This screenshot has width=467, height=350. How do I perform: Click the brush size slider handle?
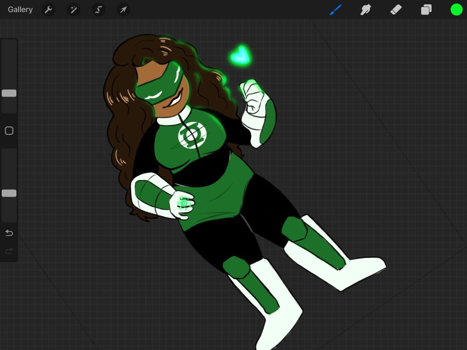pos(9,93)
